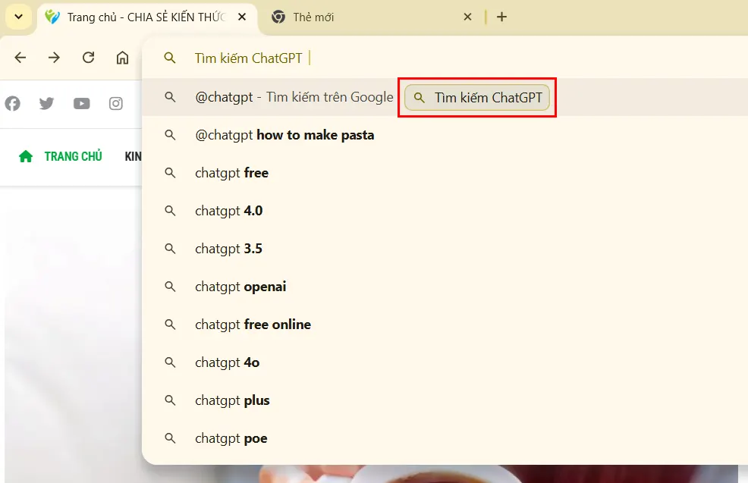Viewport: 748px width, 483px height.
Task: Open the browser home page icon
Action: tap(122, 57)
